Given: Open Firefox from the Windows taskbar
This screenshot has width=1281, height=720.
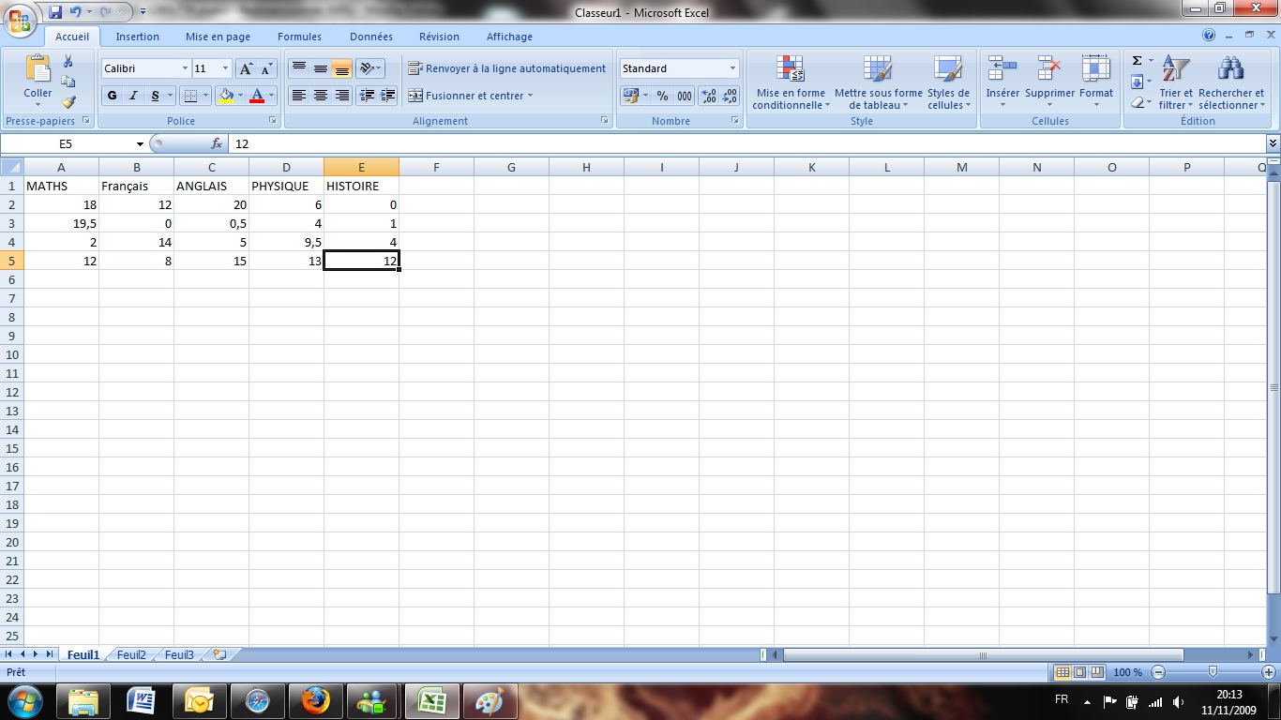Looking at the screenshot, I should [x=316, y=700].
